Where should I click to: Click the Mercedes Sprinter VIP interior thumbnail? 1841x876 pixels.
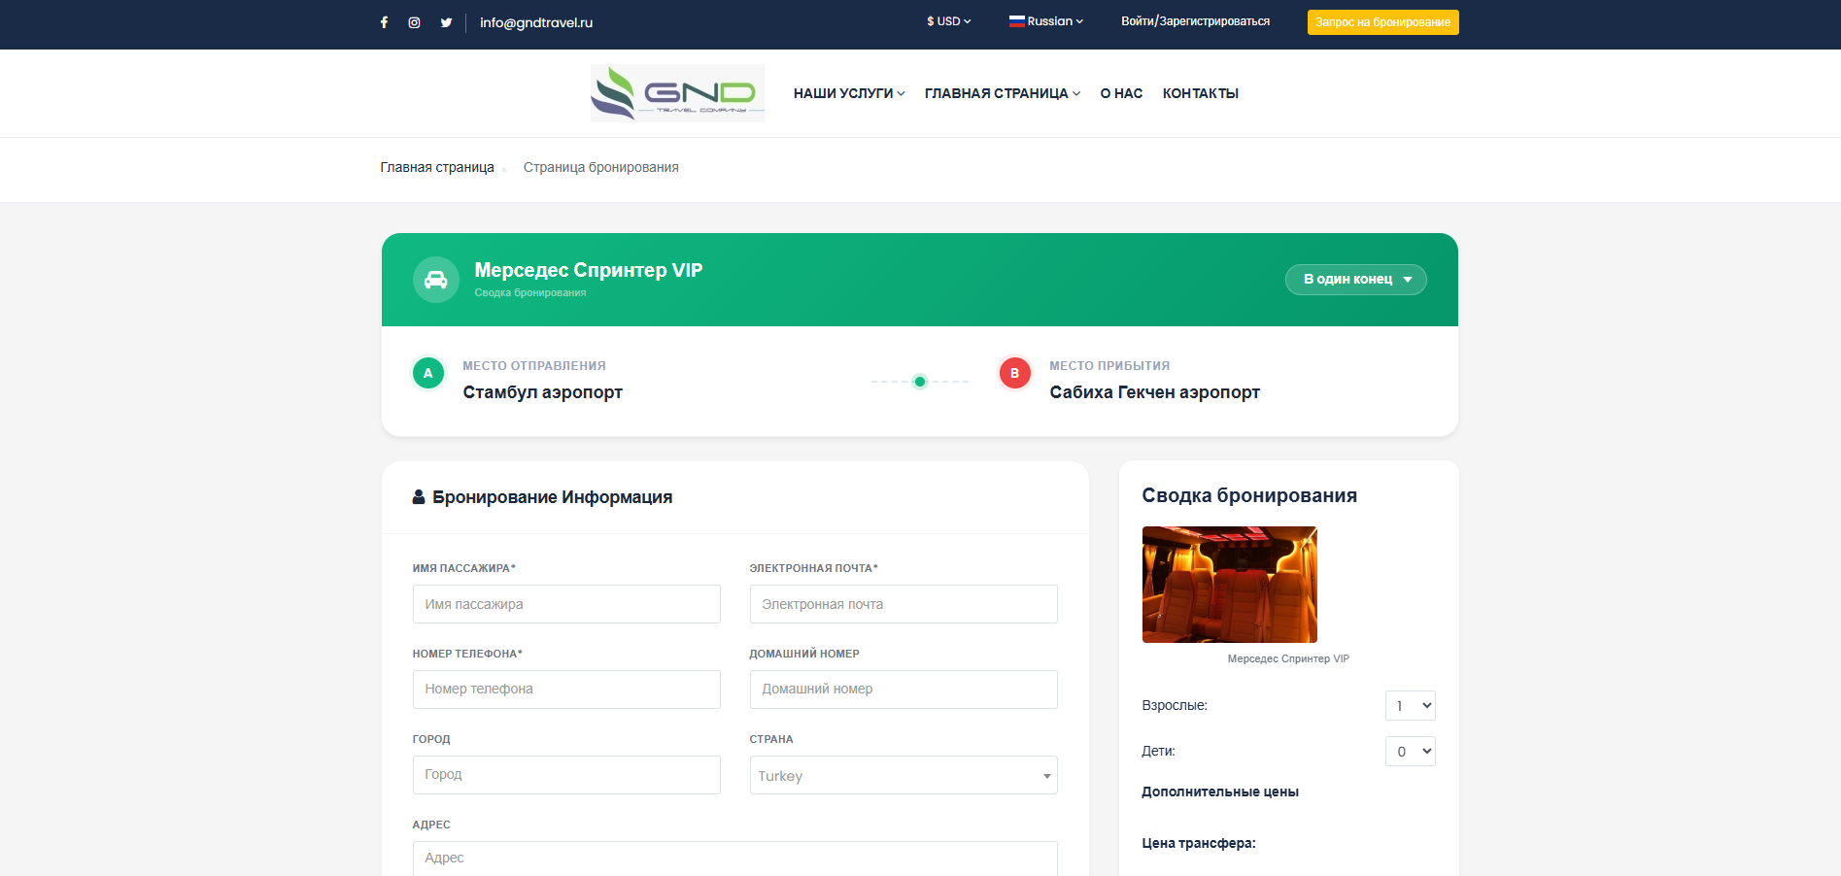(1230, 585)
